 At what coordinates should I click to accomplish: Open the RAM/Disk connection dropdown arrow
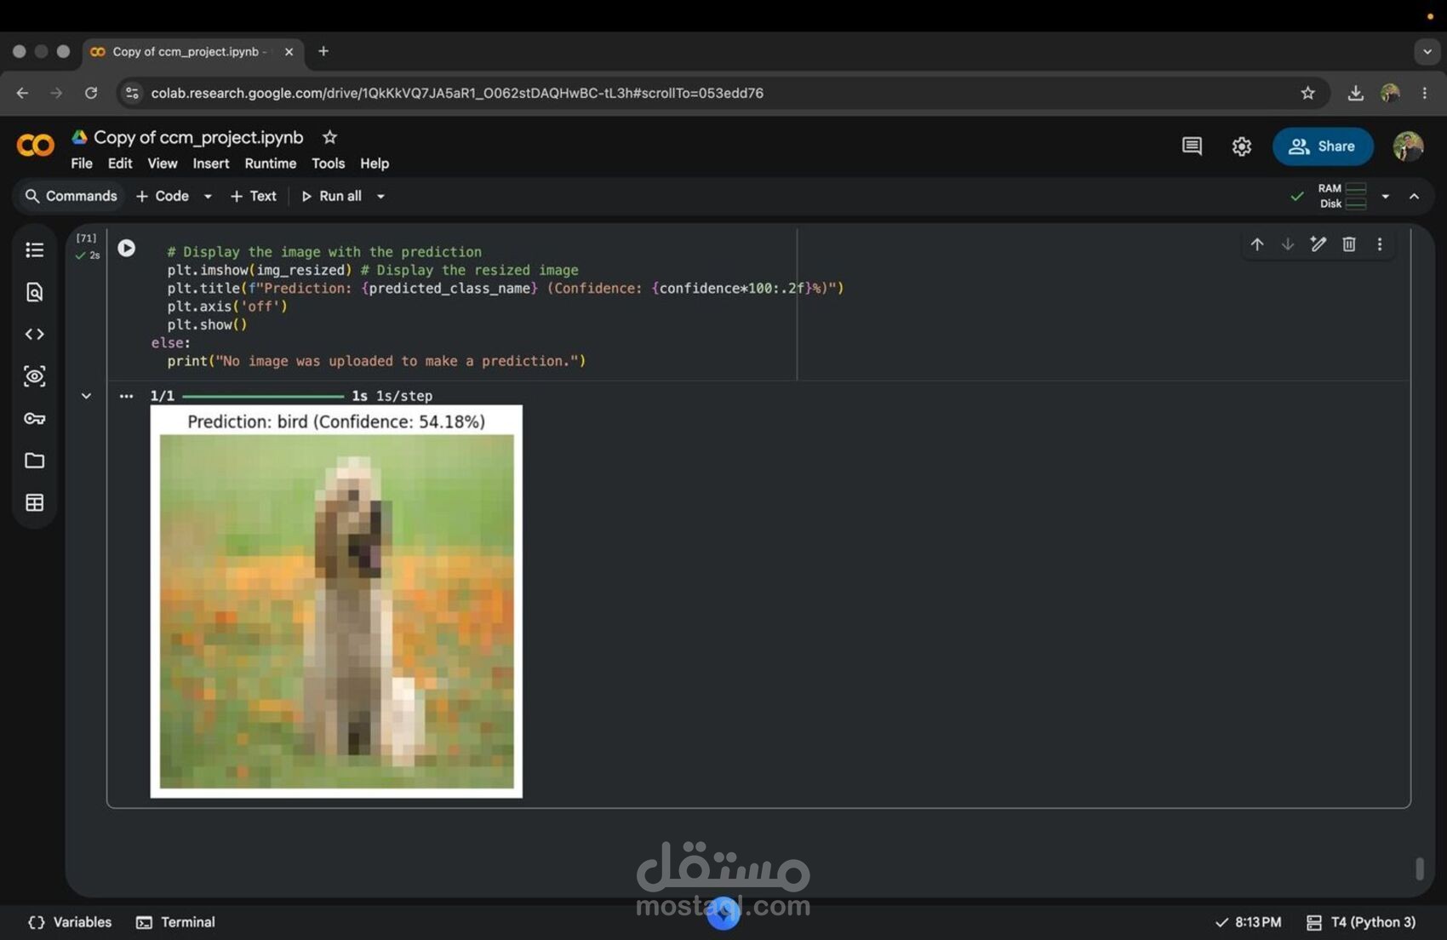[1385, 196]
